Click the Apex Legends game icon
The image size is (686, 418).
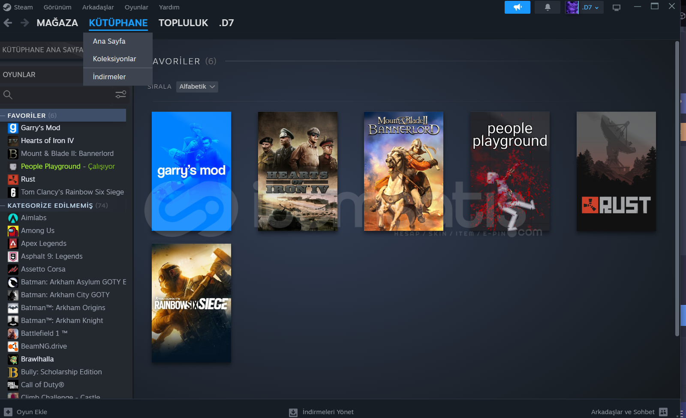(x=13, y=244)
